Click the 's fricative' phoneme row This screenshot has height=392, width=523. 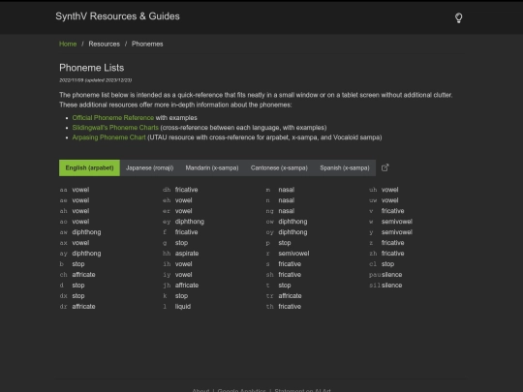[284, 264]
